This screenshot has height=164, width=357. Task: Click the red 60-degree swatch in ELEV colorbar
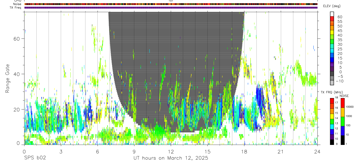332,19
